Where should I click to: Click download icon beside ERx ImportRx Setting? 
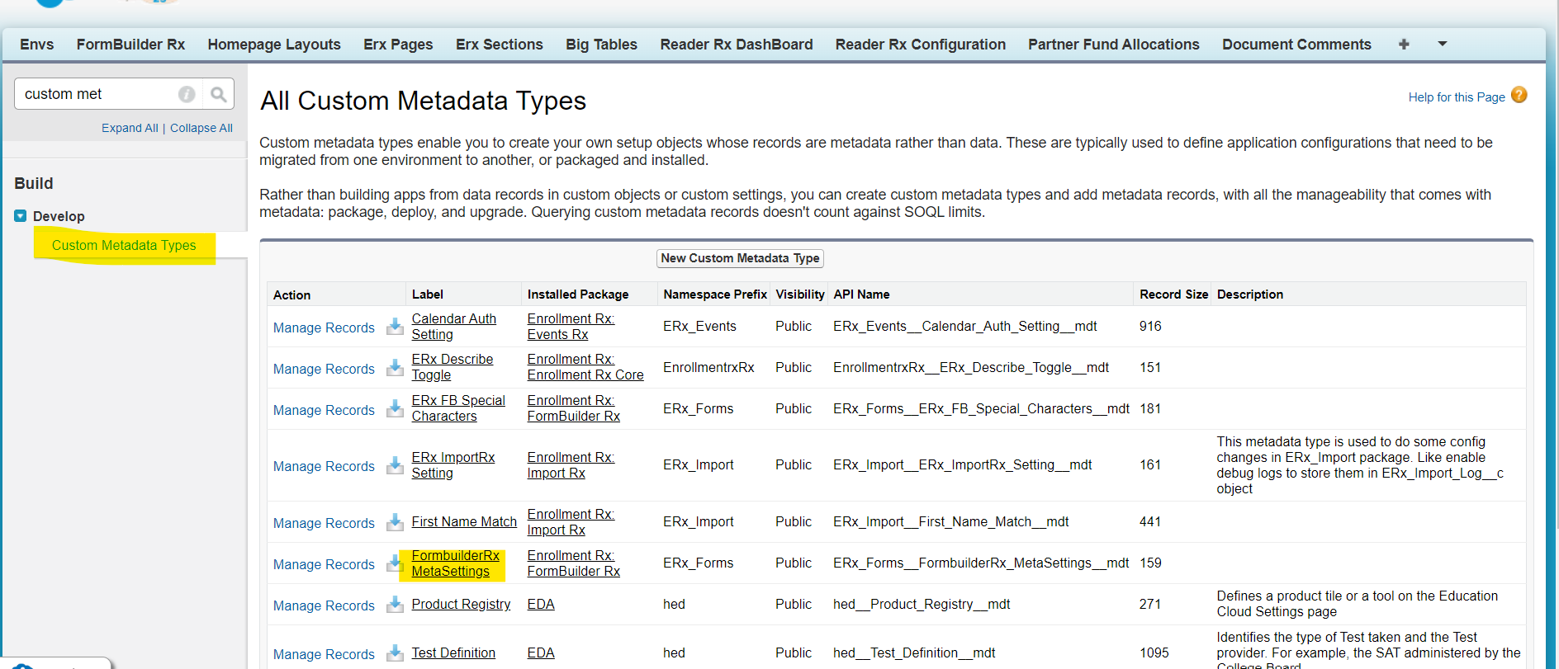(x=395, y=465)
